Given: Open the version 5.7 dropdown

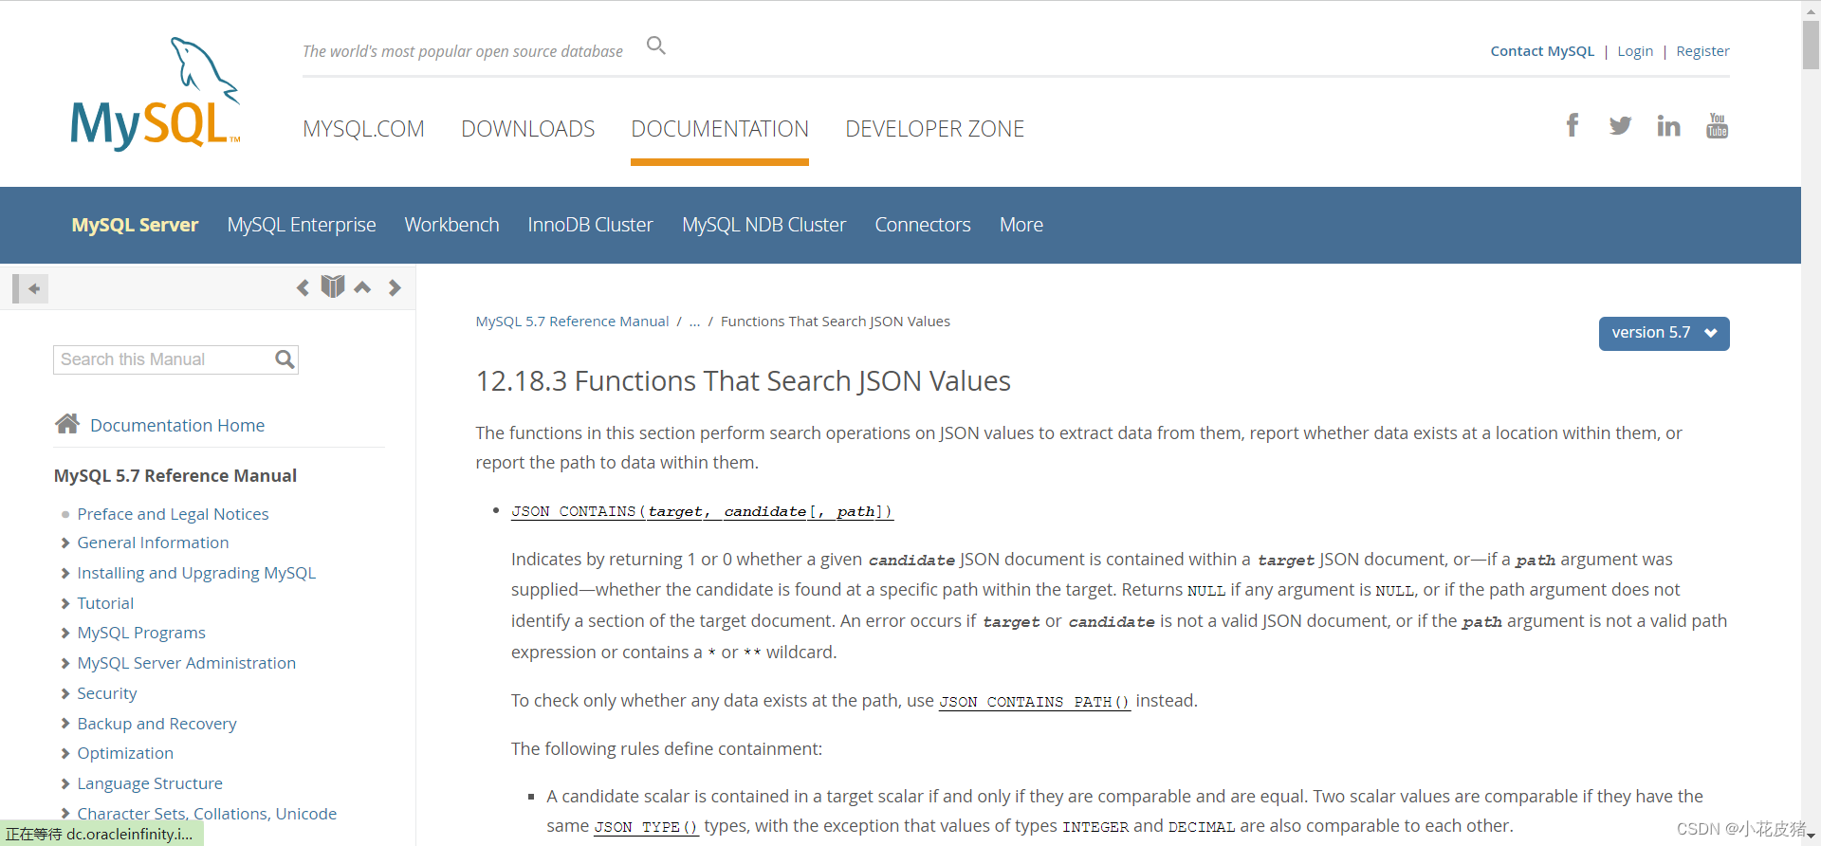Looking at the screenshot, I should 1664,333.
